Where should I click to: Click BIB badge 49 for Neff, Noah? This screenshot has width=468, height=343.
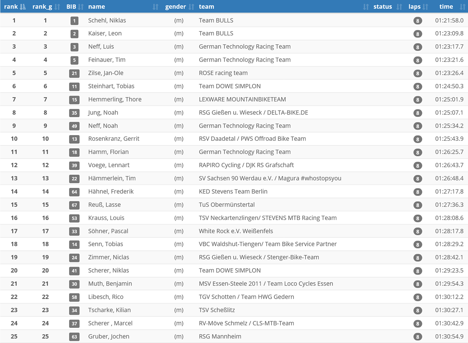tap(74, 126)
